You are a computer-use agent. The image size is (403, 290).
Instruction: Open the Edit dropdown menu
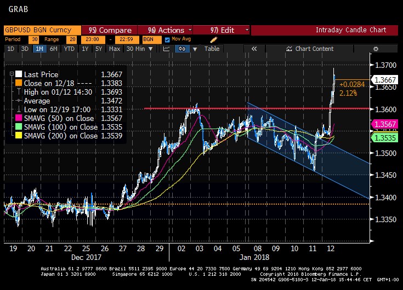[221, 30]
